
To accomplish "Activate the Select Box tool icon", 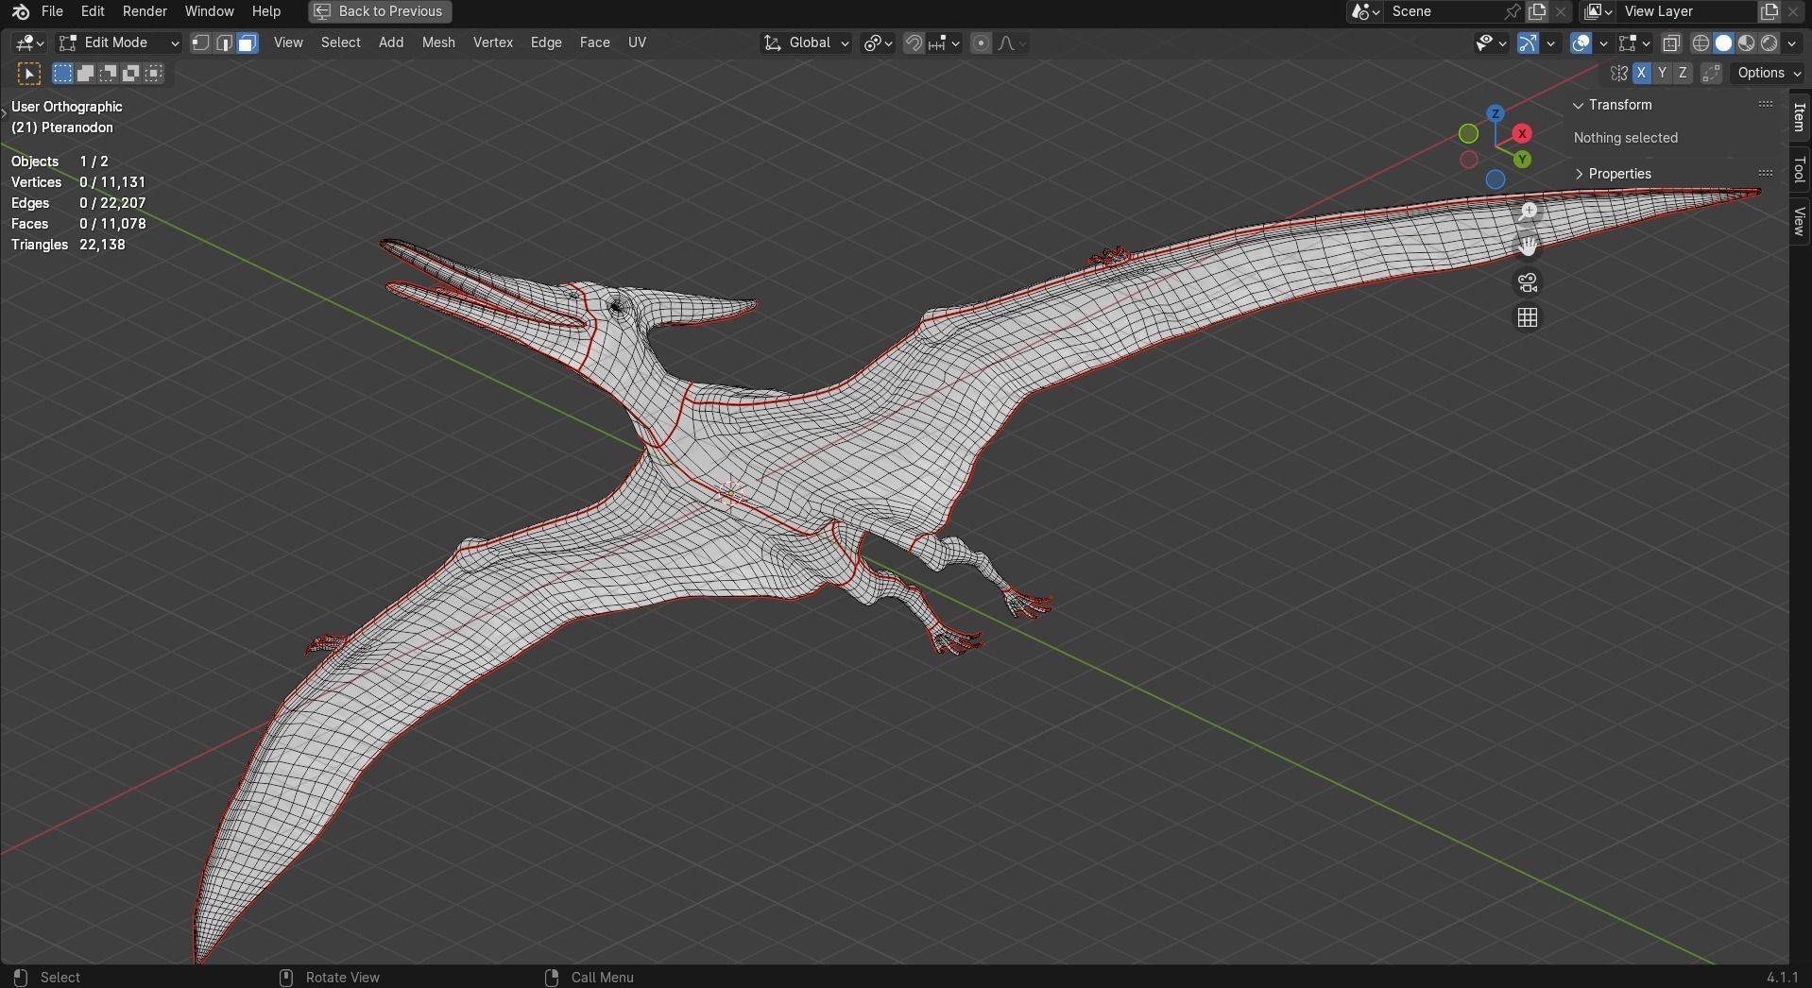I will (29, 74).
